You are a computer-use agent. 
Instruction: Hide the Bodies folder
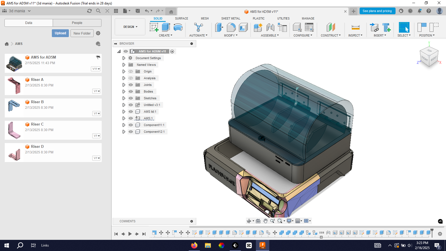tap(131, 91)
